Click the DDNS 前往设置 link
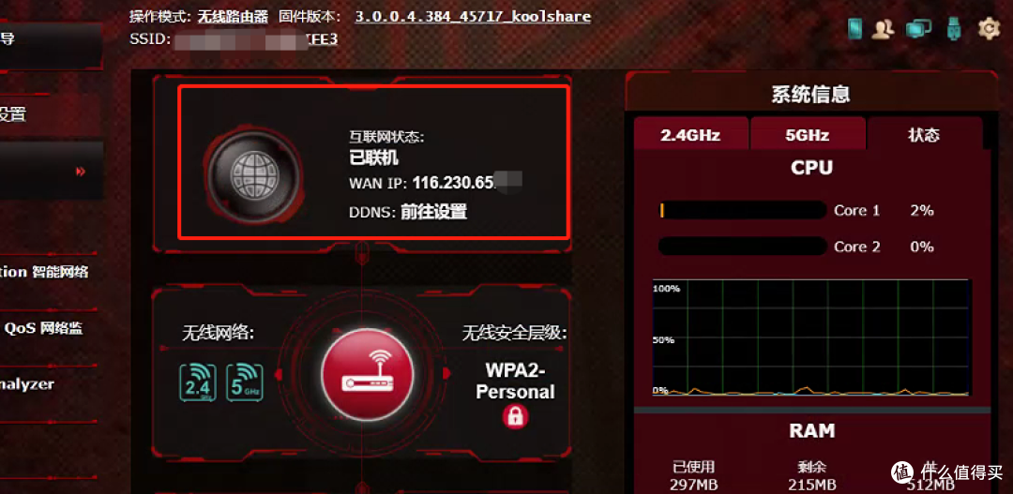This screenshot has height=494, width=1013. pyautogui.click(x=433, y=212)
